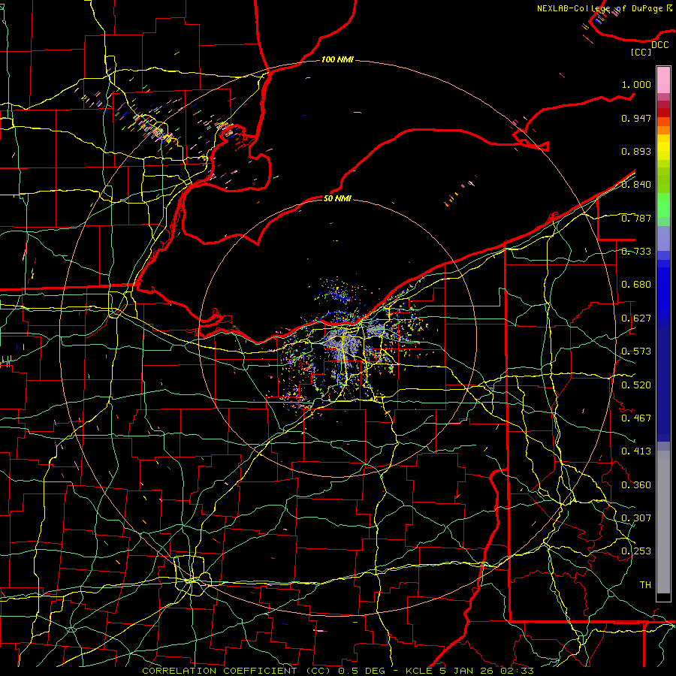The image size is (676, 676).
Task: Click the Correlation Coefficient title at bottom
Action: pyautogui.click(x=337, y=671)
